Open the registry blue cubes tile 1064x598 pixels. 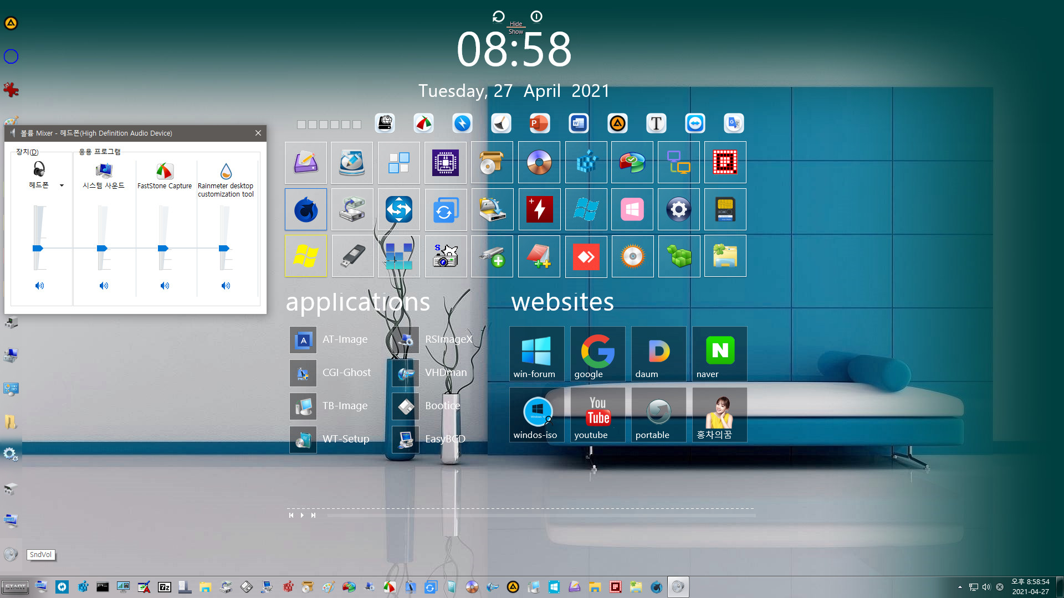[586, 162]
